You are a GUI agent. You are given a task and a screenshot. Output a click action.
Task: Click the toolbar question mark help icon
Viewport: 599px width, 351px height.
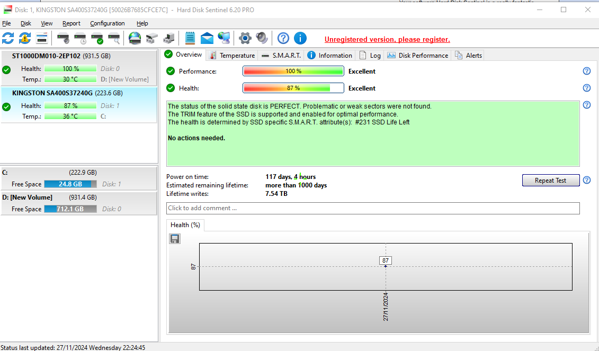coord(283,38)
